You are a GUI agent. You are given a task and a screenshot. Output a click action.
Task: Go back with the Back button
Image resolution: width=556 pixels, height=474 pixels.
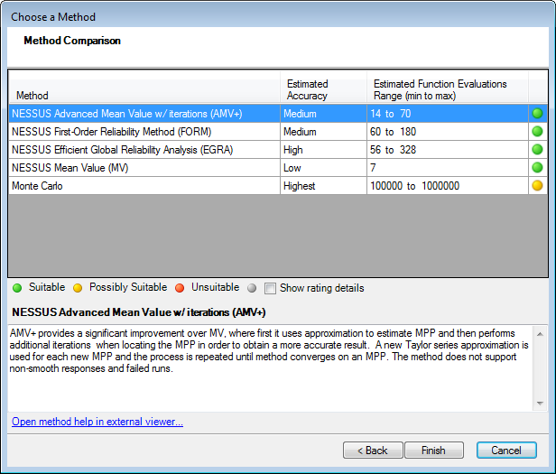[372, 450]
